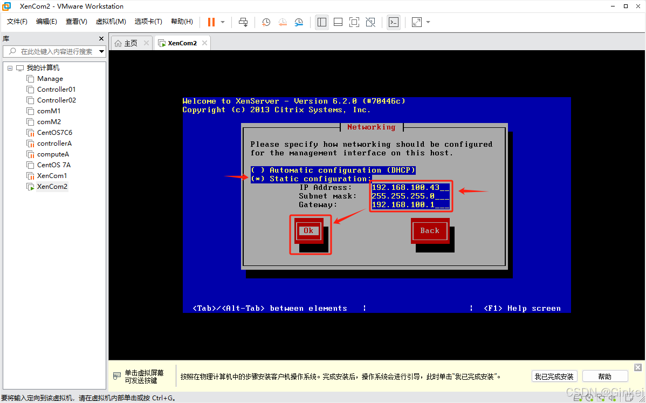The width and height of the screenshot is (646, 403).
Task: Select Controller02 in the library tree
Action: click(57, 100)
